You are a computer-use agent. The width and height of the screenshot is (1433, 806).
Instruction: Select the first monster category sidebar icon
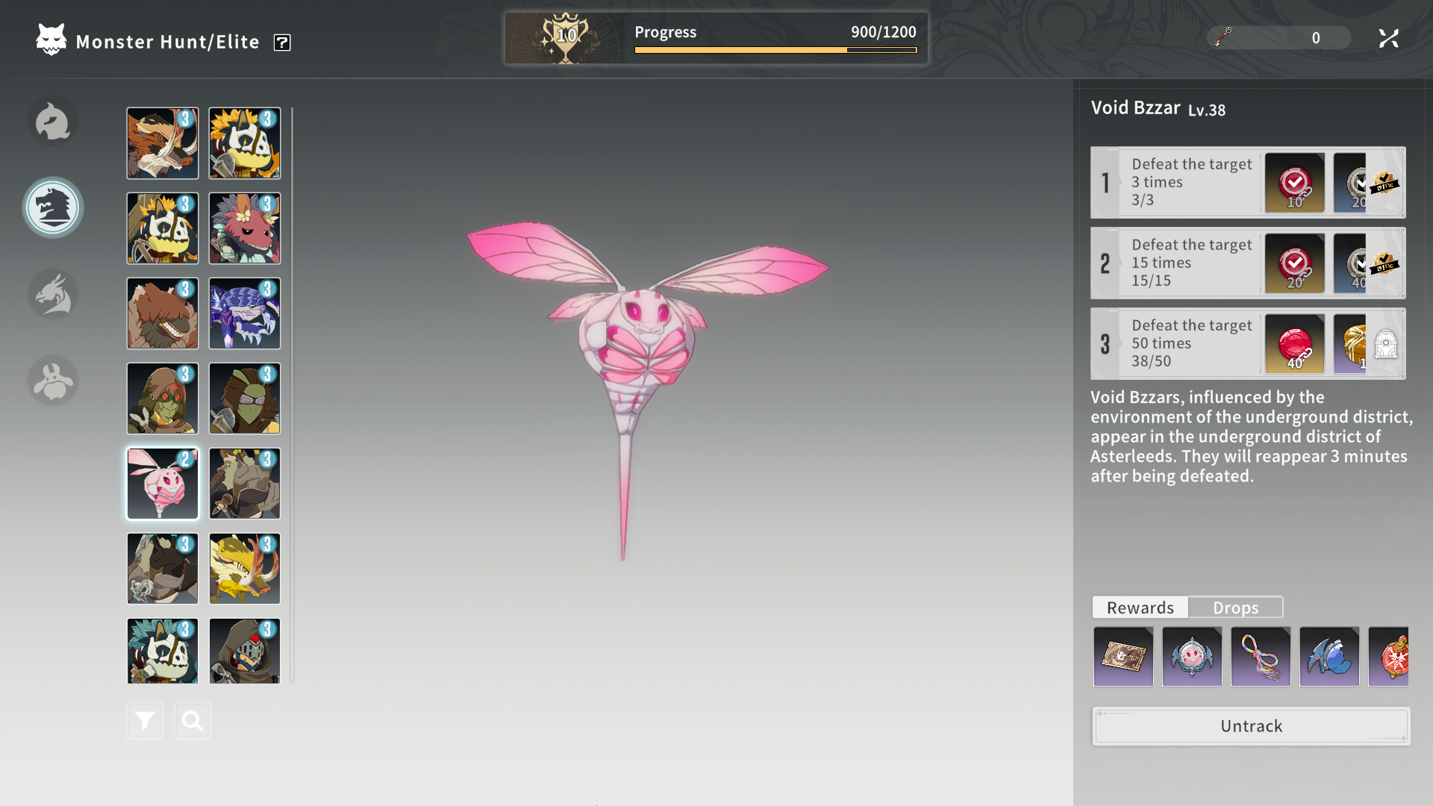coord(53,122)
